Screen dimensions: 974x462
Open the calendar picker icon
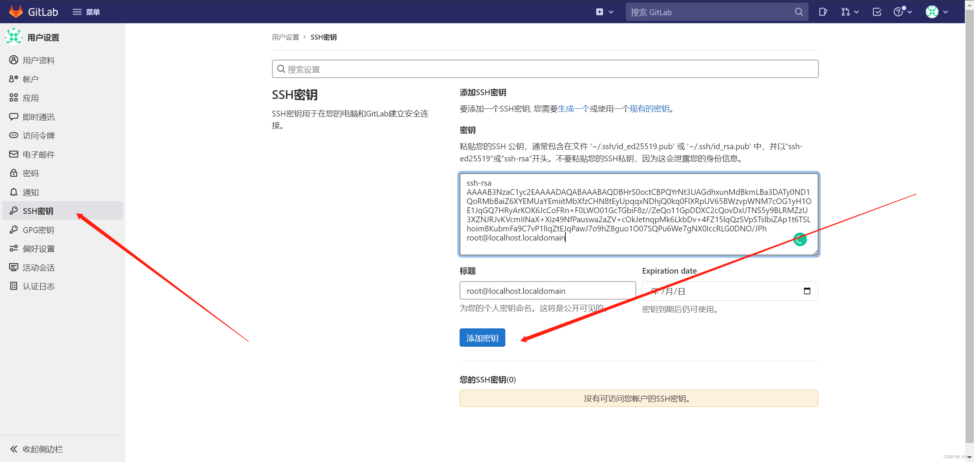pos(807,291)
